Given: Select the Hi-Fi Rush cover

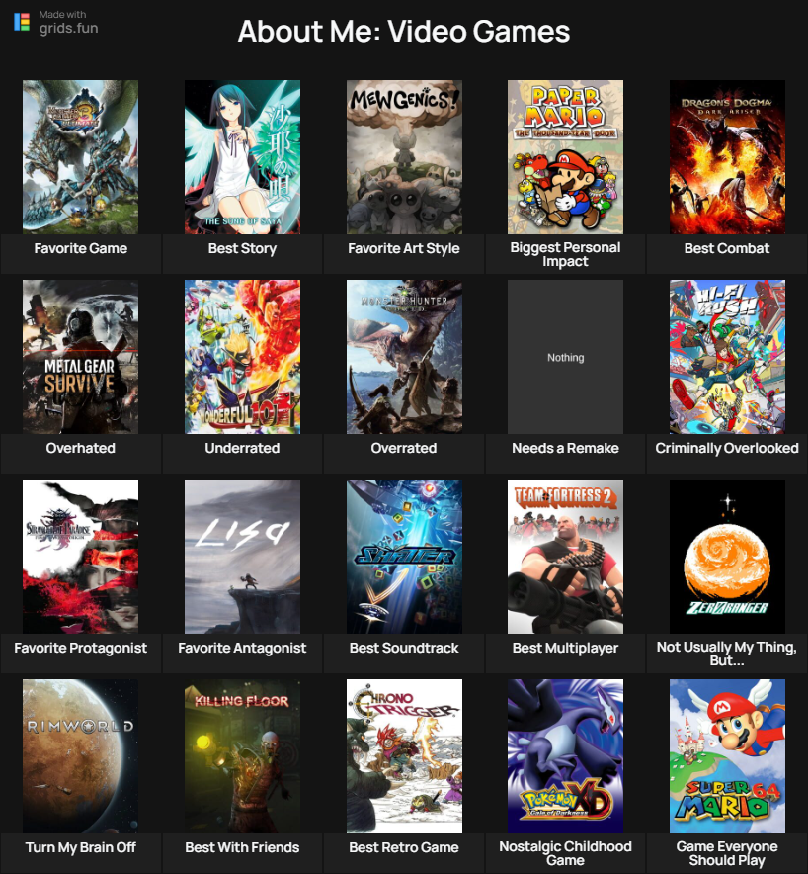Looking at the screenshot, I should [727, 357].
